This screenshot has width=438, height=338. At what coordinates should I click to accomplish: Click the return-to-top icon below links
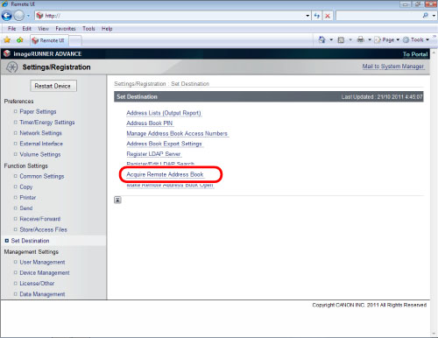coord(117,200)
